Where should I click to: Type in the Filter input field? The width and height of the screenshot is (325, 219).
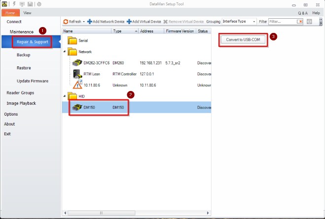(283, 22)
